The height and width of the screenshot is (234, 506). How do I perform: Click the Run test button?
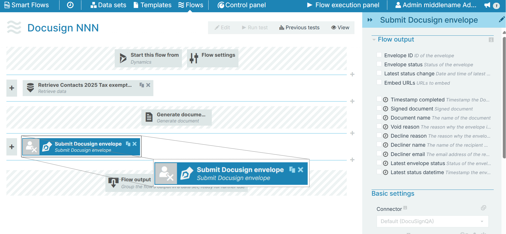coord(255,27)
